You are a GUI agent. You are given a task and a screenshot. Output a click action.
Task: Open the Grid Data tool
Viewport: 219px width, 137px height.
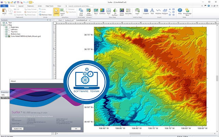[81, 12]
